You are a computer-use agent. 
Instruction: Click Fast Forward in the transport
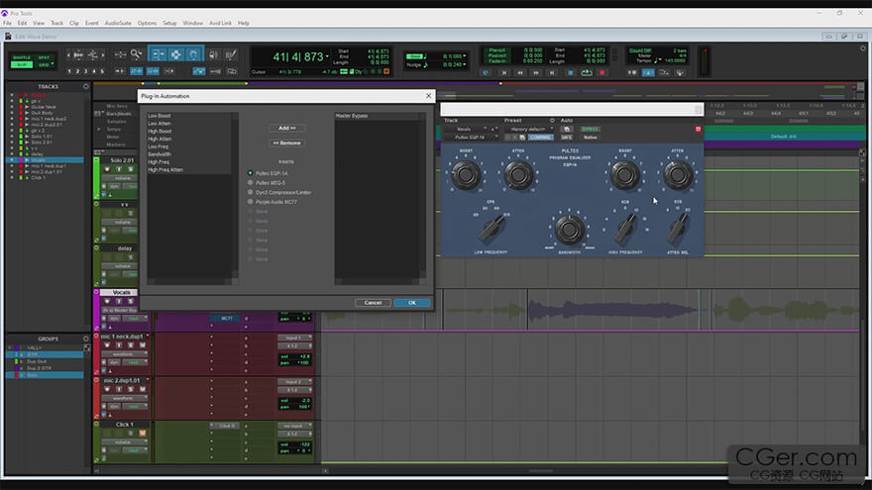pos(536,73)
